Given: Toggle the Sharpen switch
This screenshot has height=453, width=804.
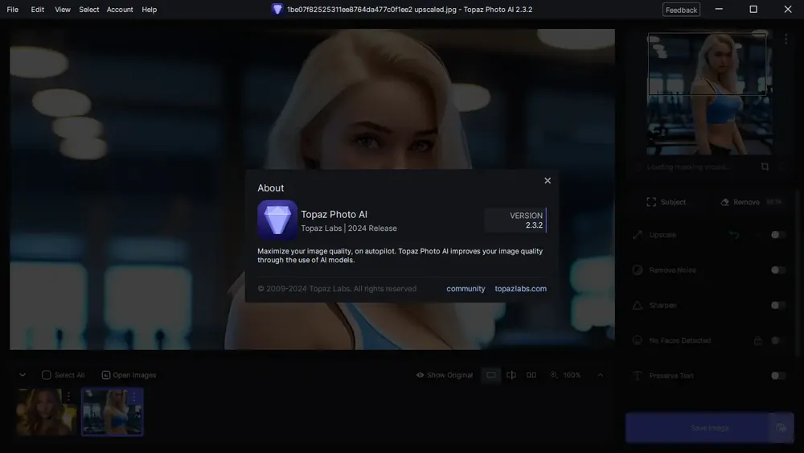Looking at the screenshot, I should point(777,305).
